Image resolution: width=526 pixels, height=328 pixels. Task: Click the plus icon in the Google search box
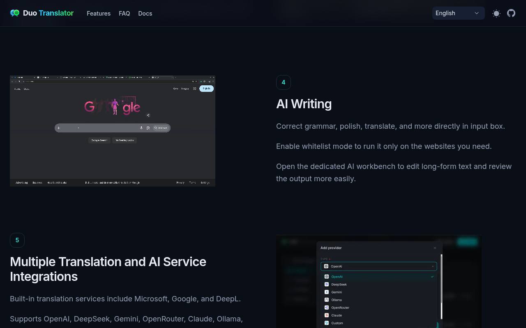pos(59,128)
